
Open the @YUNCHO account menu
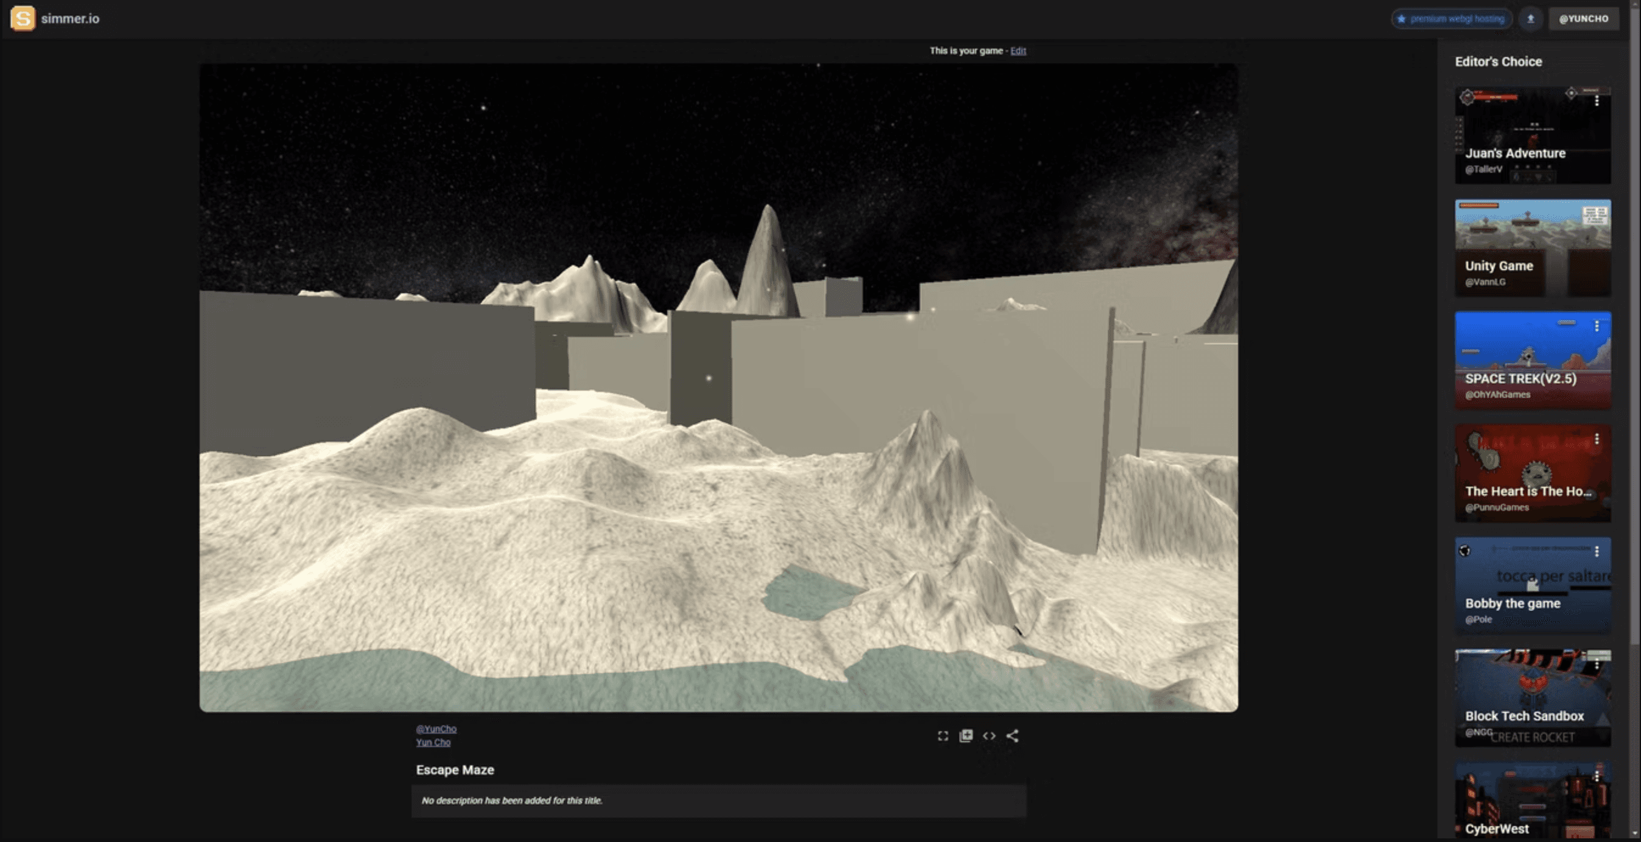tap(1583, 18)
